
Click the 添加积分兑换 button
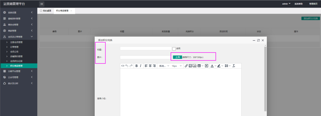click(310, 18)
